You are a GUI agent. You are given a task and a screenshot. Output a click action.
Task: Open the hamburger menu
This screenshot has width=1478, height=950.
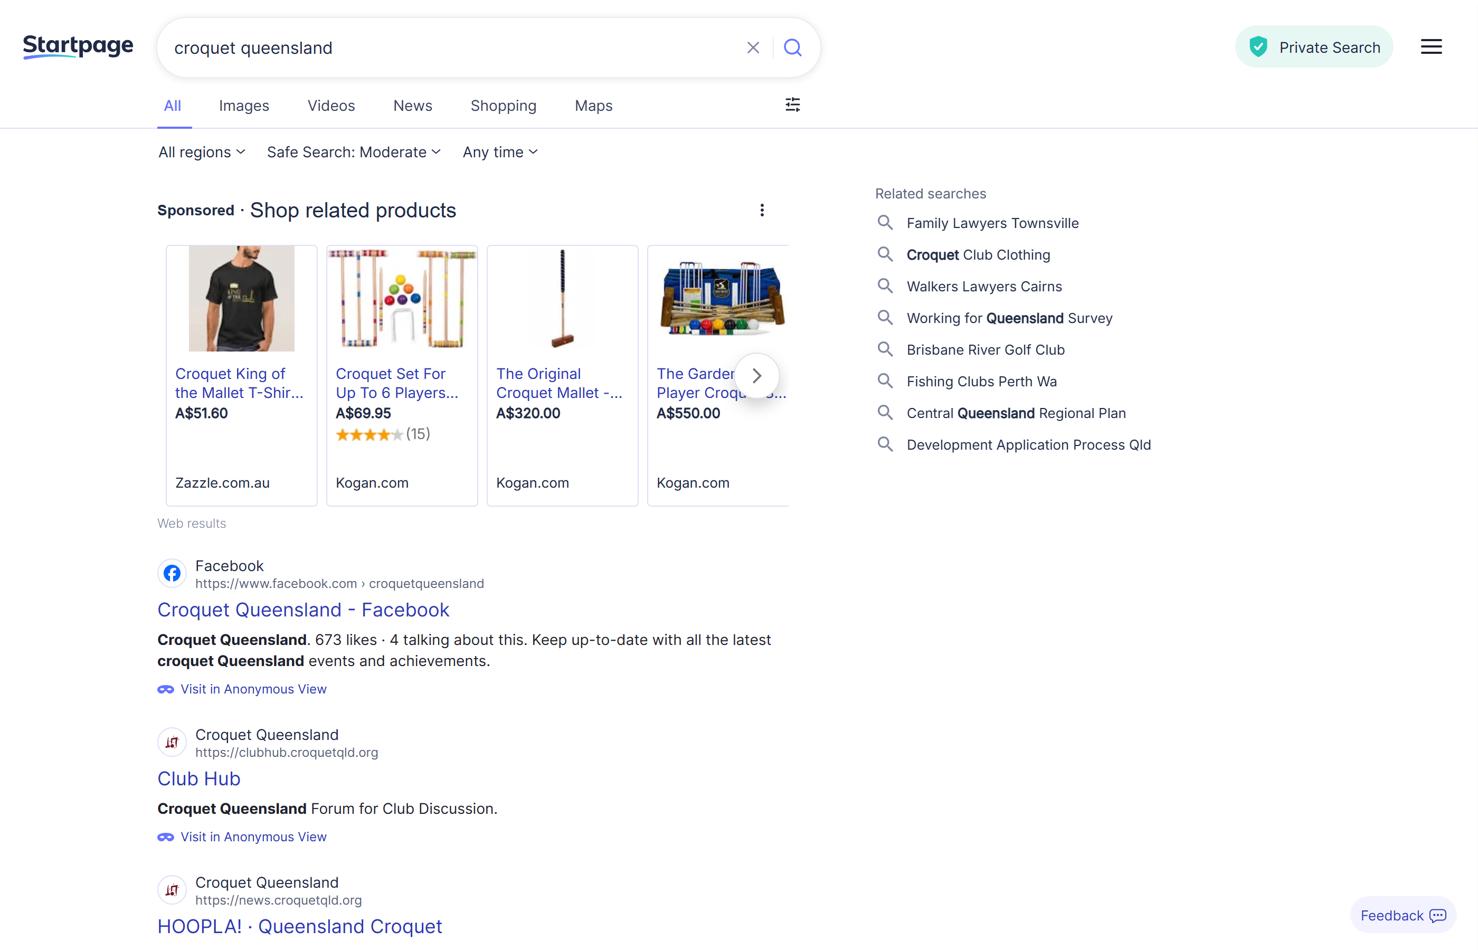click(x=1431, y=47)
